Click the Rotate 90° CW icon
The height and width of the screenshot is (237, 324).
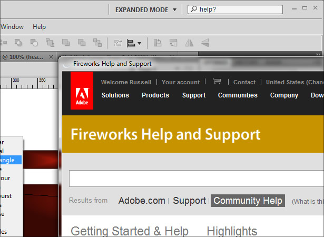(173, 43)
